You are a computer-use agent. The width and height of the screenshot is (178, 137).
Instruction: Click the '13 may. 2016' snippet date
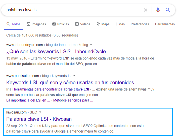pyautogui.click(x=17, y=58)
